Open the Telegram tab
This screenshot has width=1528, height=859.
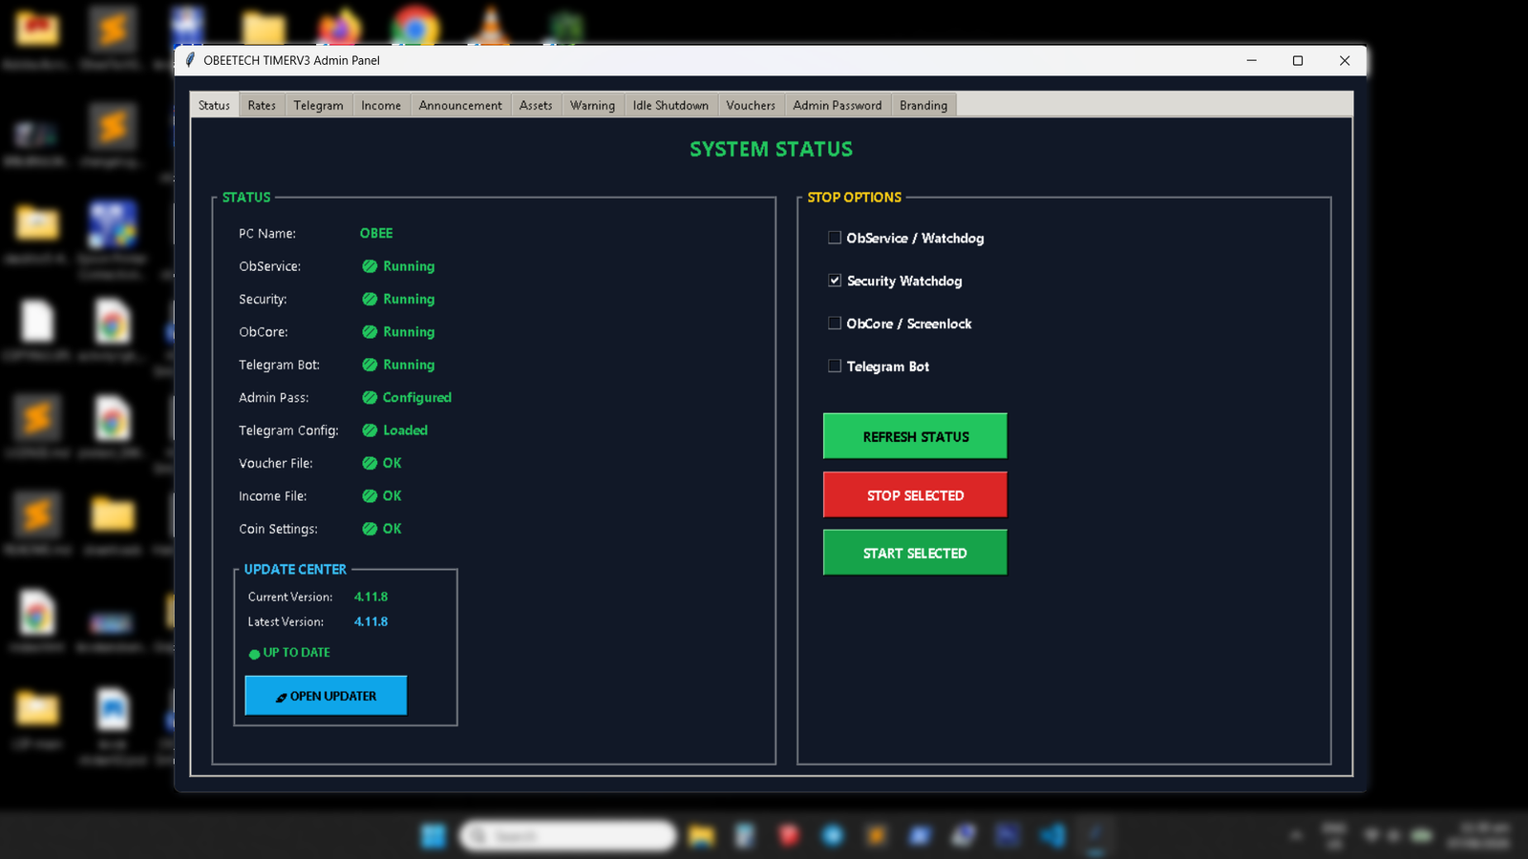coord(318,105)
